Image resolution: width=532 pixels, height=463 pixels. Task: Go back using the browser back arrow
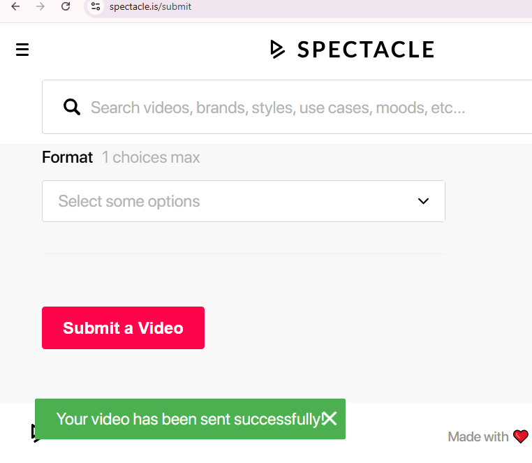point(15,6)
